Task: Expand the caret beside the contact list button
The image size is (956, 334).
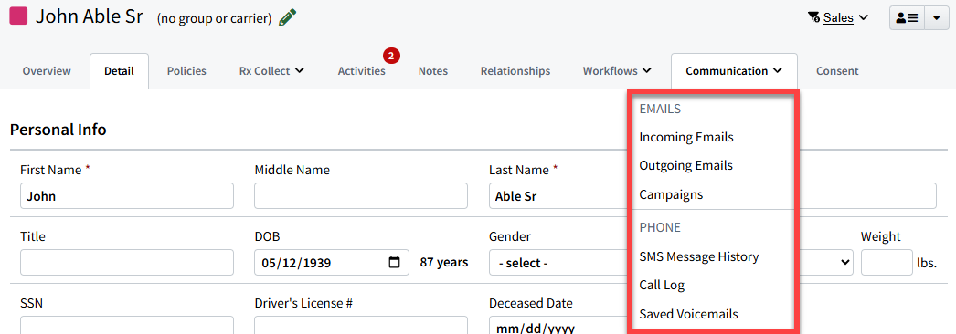Action: tap(937, 18)
